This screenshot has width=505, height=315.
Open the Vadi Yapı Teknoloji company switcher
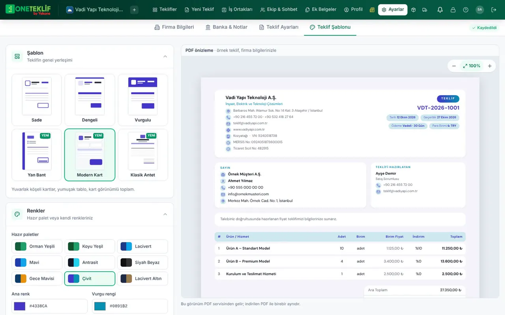pyautogui.click(x=95, y=10)
